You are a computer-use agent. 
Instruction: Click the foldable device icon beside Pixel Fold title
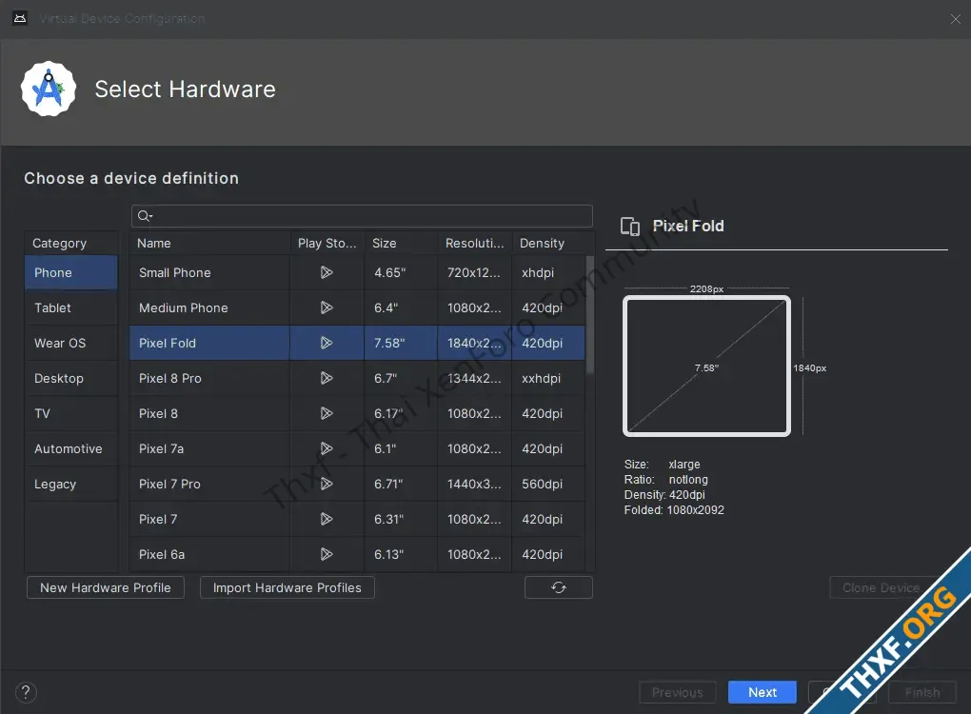pyautogui.click(x=630, y=227)
